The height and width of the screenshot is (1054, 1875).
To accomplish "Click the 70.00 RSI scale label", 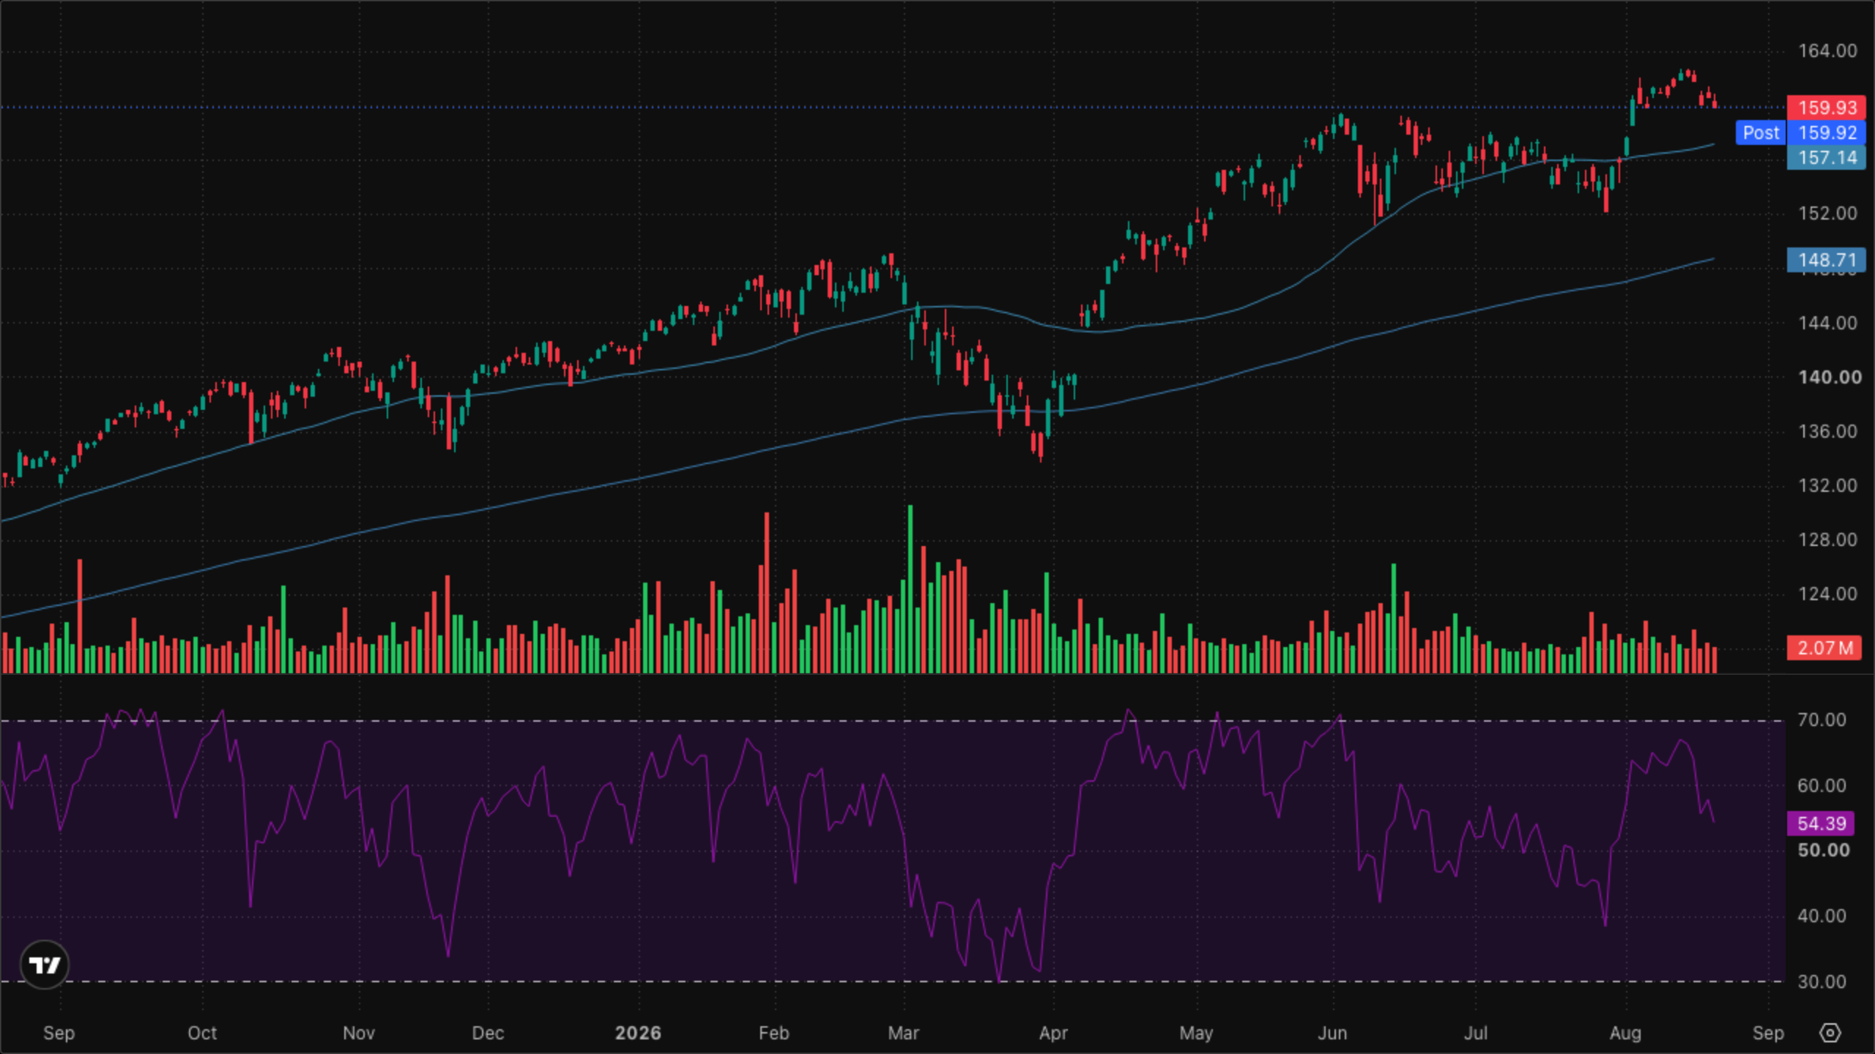I will [1822, 720].
